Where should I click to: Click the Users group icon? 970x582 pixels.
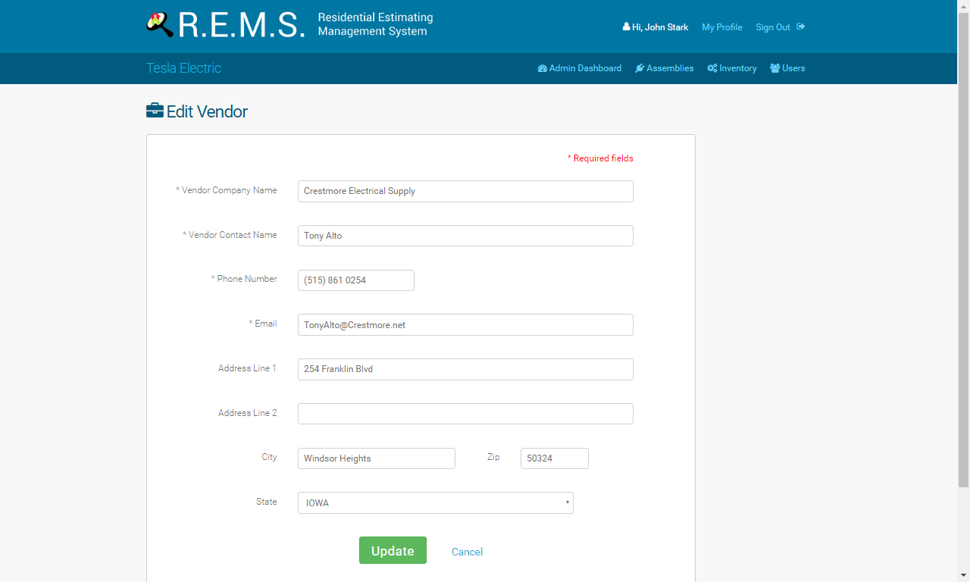pyautogui.click(x=775, y=68)
